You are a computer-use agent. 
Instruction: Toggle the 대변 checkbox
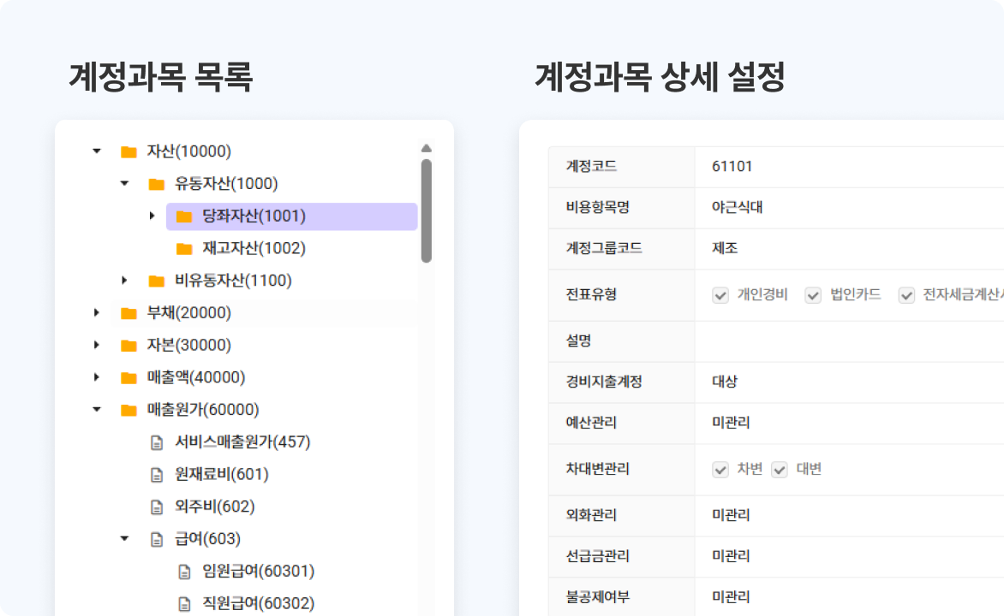pyautogui.click(x=779, y=470)
